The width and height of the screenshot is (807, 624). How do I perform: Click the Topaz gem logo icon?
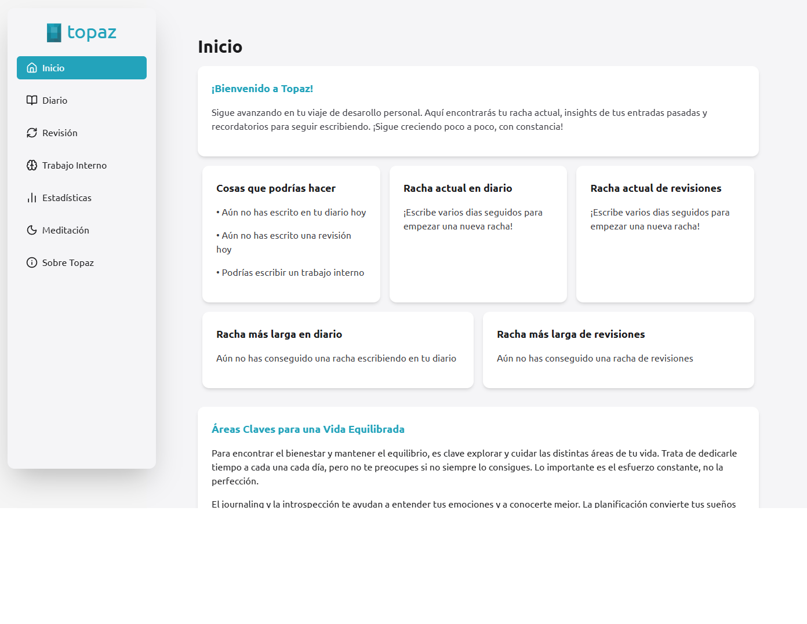pyautogui.click(x=54, y=32)
